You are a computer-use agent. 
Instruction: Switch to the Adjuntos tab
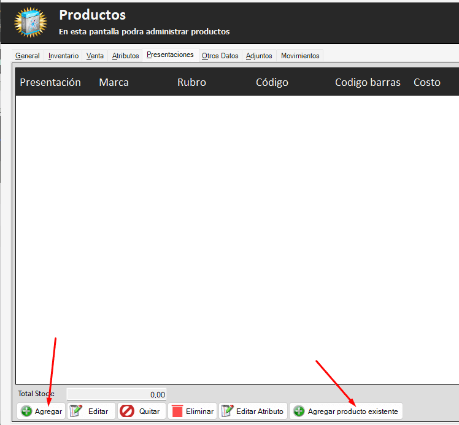259,56
